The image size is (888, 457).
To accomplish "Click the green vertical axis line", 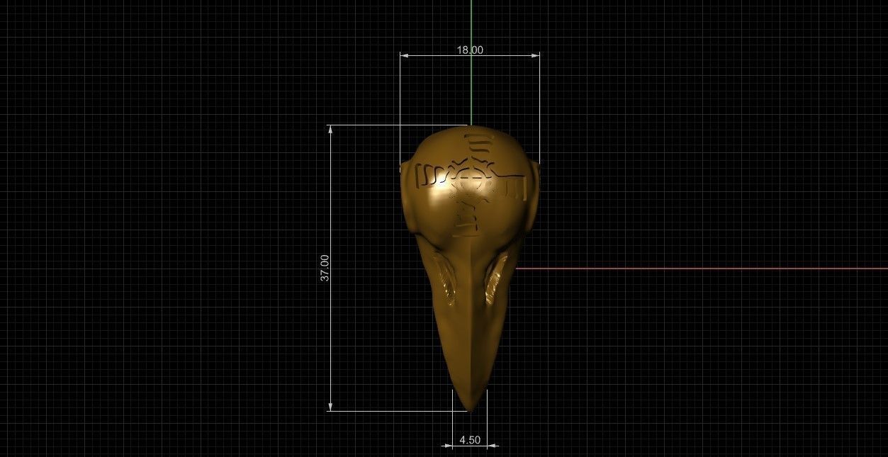I will point(471,62).
